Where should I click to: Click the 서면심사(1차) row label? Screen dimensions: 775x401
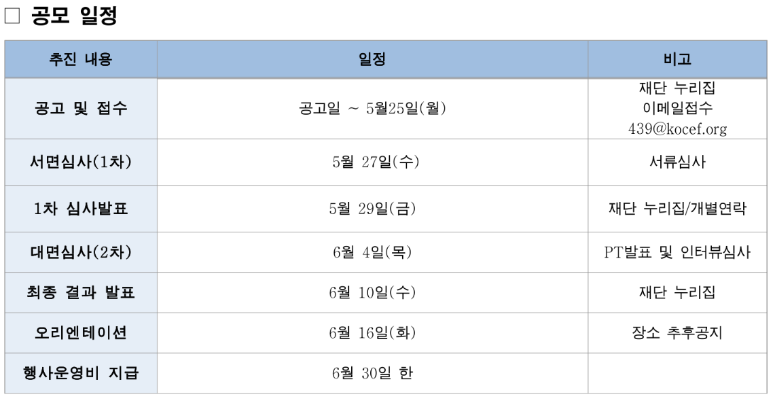[81, 162]
